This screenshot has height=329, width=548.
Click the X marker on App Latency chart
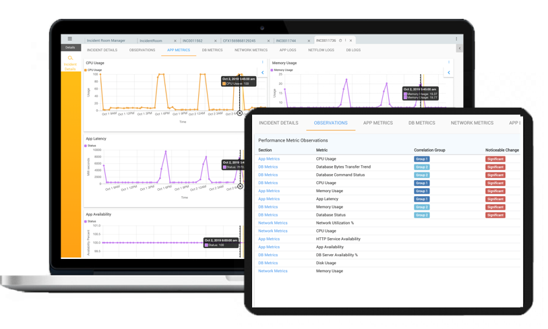click(x=240, y=186)
